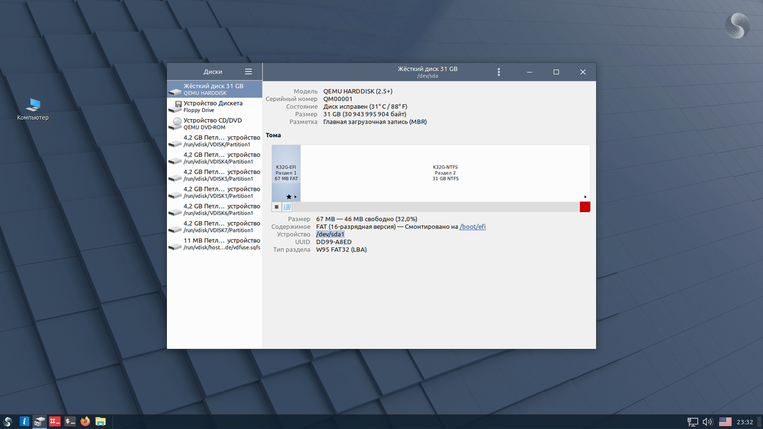Click the disk size 31 GB value

point(365,114)
